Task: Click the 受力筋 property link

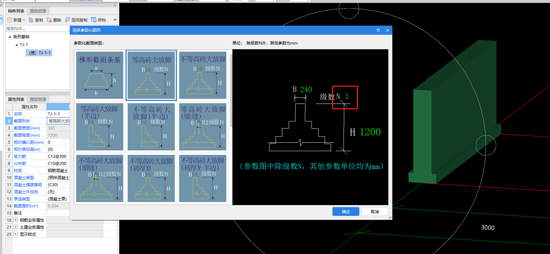Action: click(20, 157)
